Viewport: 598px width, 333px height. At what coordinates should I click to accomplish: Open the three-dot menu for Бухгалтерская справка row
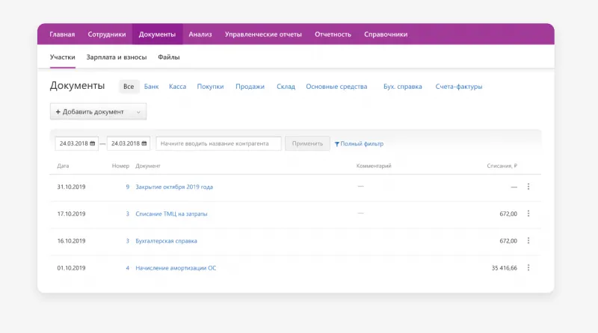coord(528,240)
